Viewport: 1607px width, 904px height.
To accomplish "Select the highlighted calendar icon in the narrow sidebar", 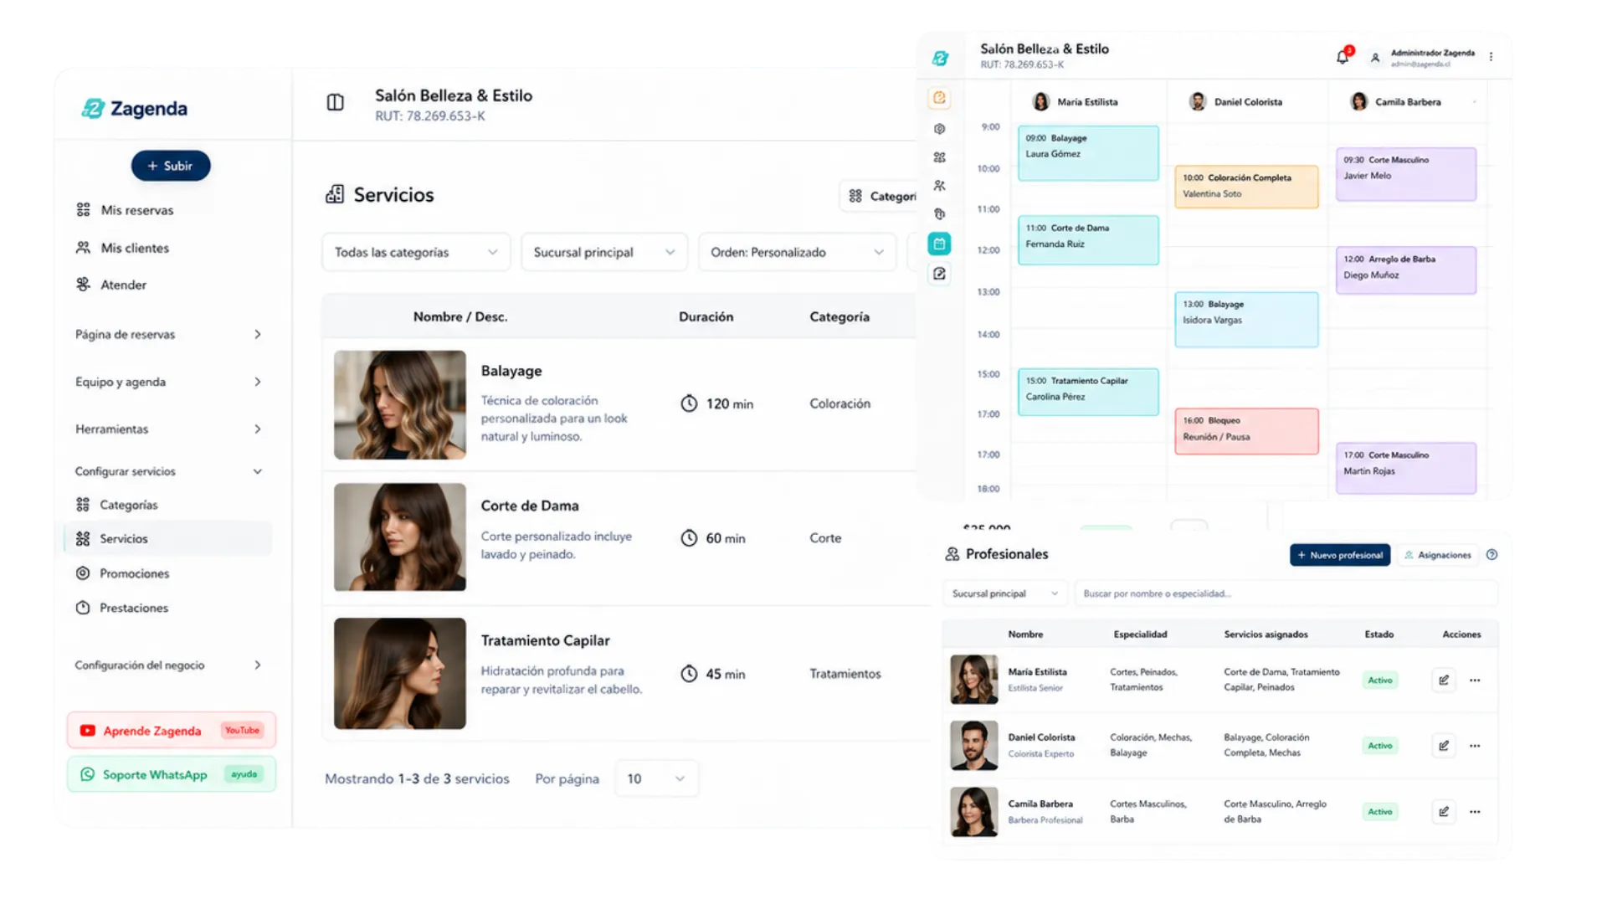I will pos(939,244).
